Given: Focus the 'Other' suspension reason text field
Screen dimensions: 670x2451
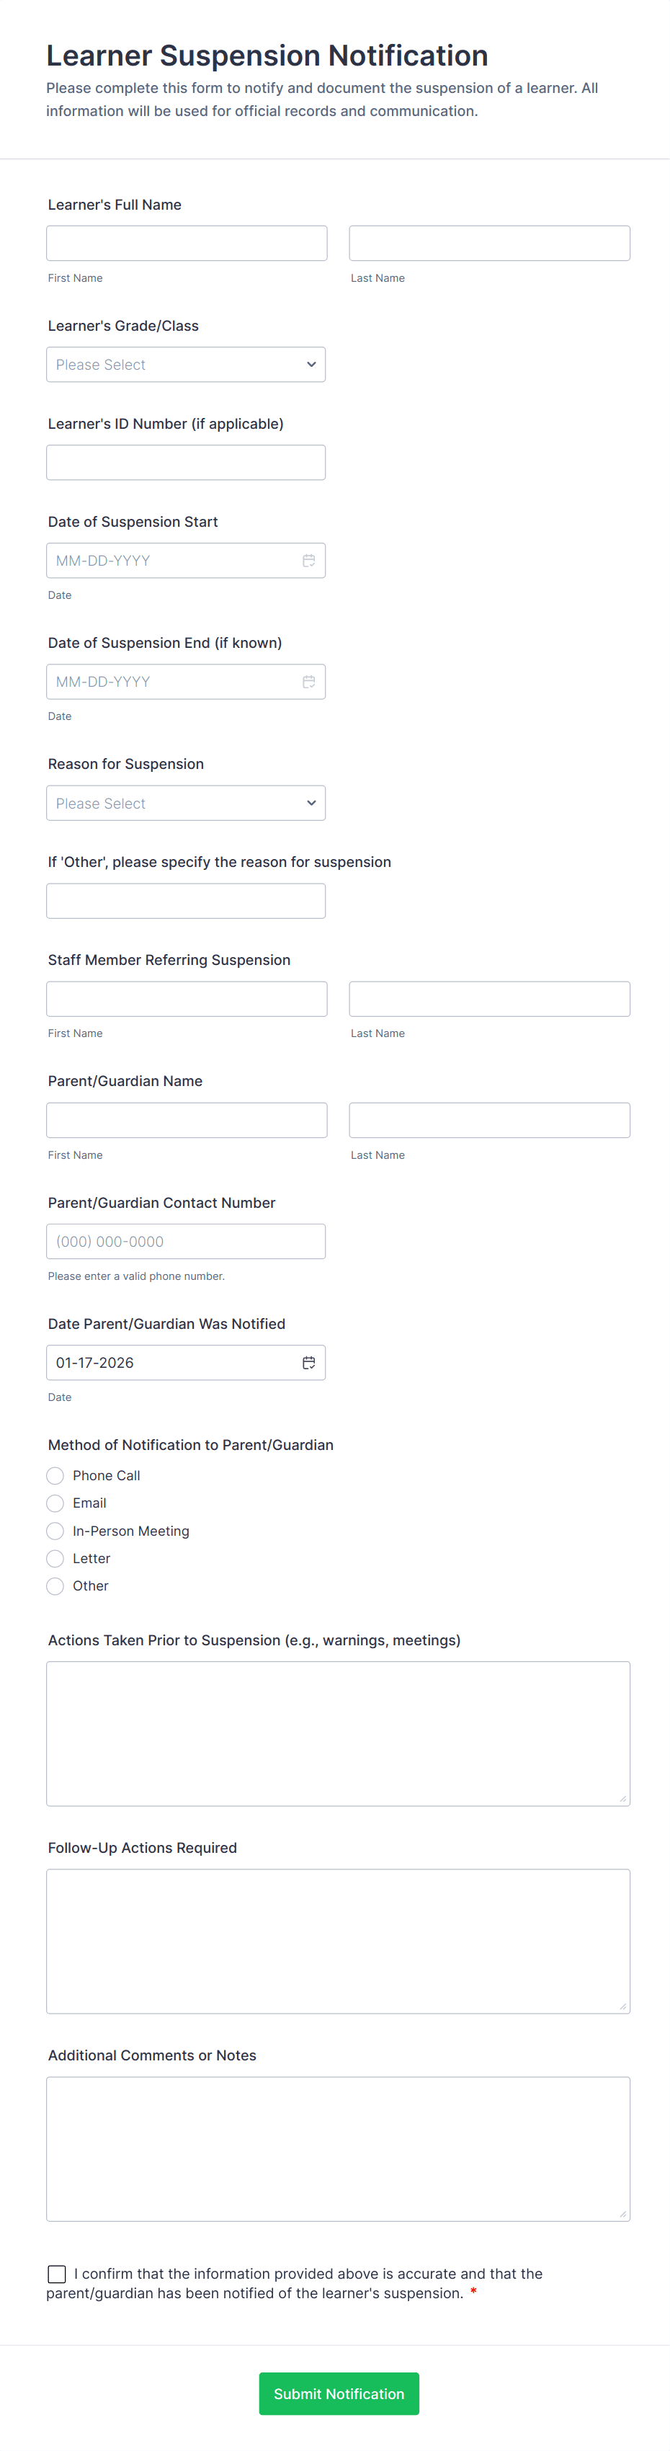Looking at the screenshot, I should tap(186, 900).
